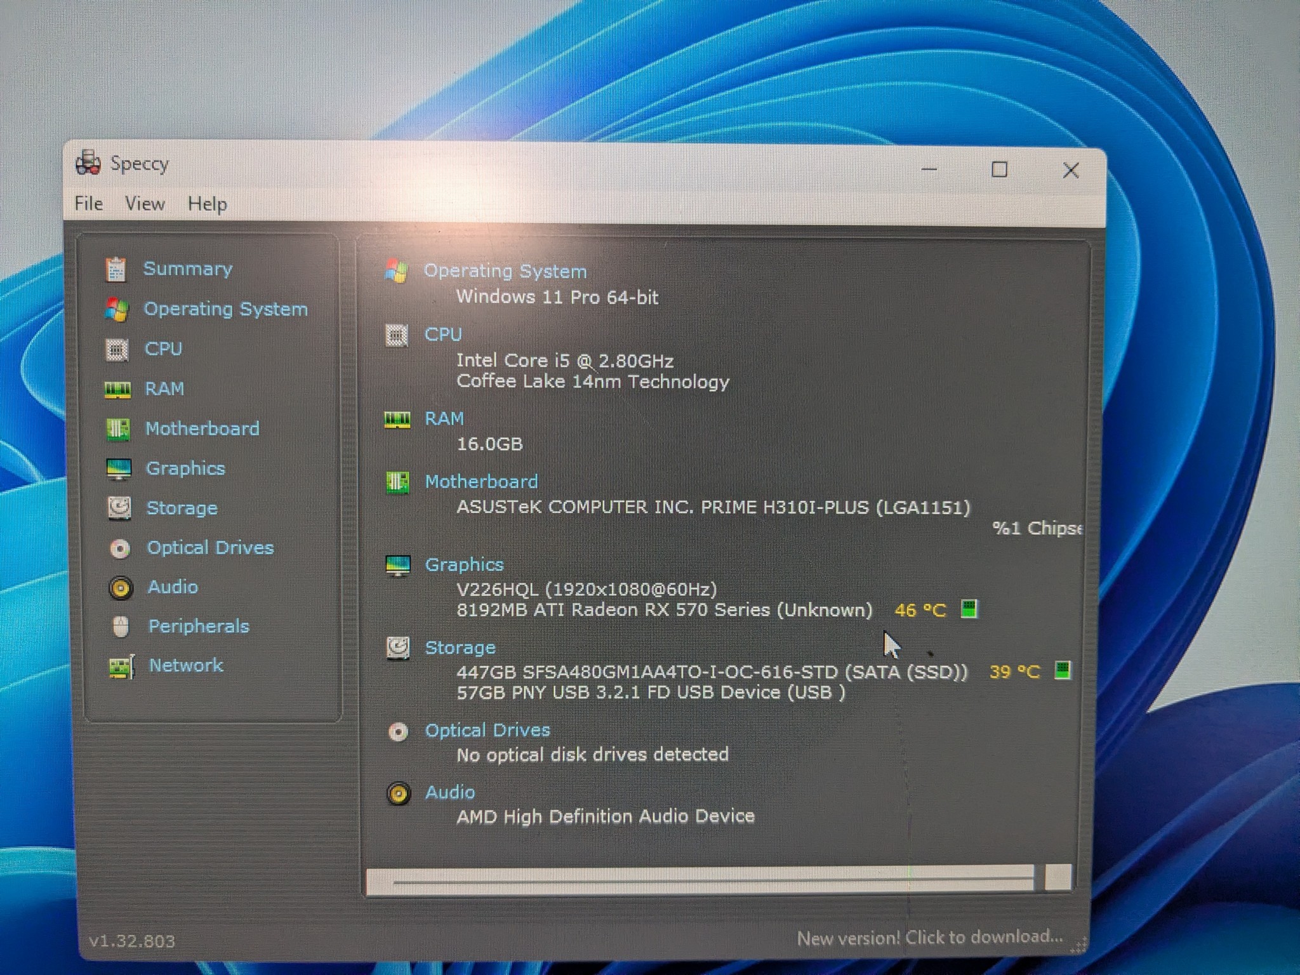Select RAM in the sidebar list
Screen dimensions: 1300x975
(x=165, y=389)
